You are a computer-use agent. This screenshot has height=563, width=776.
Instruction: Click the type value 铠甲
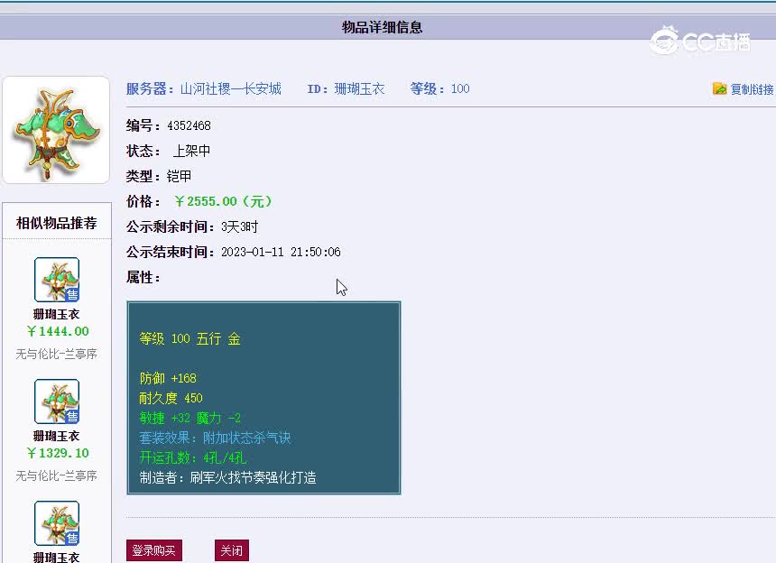(x=179, y=176)
